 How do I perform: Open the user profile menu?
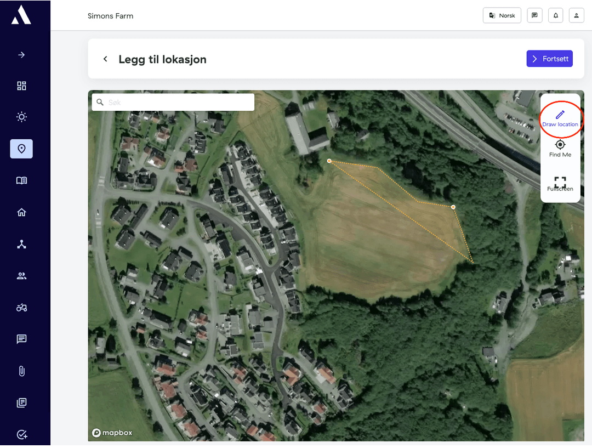coord(576,15)
